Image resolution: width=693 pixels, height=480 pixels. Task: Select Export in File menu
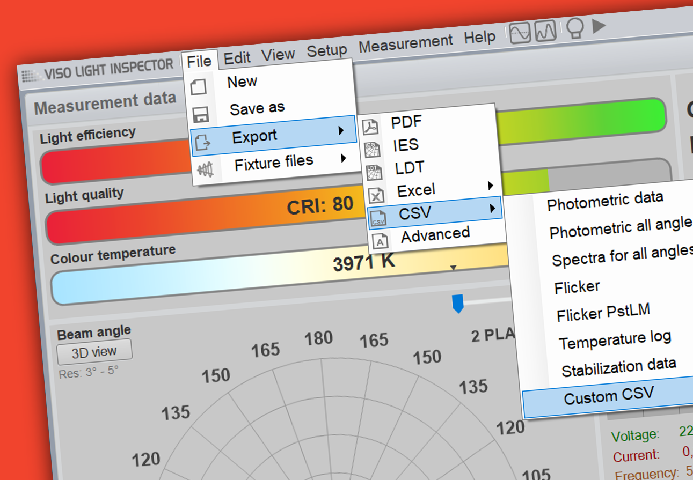pos(273,136)
